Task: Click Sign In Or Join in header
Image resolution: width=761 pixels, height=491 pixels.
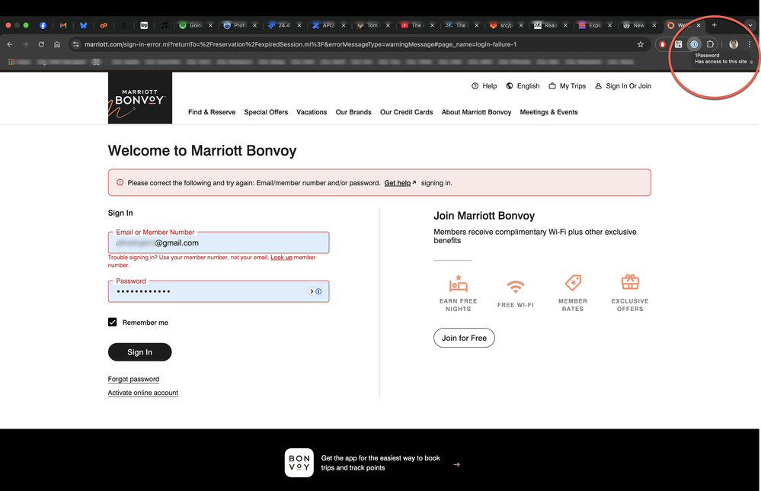Action: point(623,86)
